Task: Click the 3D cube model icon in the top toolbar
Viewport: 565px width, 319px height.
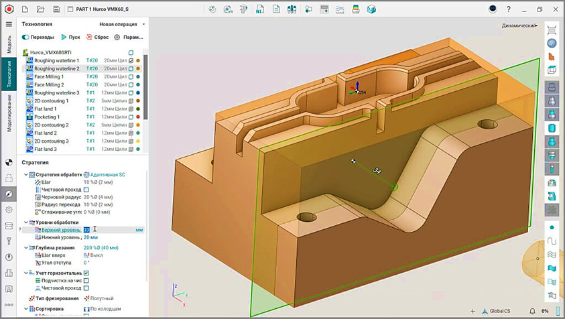Action: 371,9
